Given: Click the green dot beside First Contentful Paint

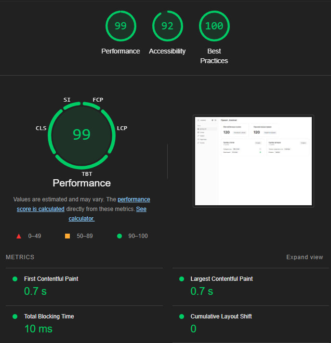Looking at the screenshot, I should [x=15, y=279].
